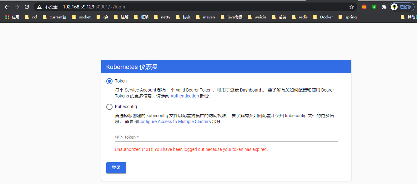Open the weixin bookmark folder

[257, 17]
